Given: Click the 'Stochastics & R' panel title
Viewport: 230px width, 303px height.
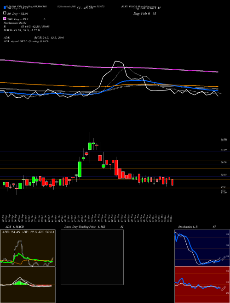Looking at the screenshot, I should pyautogui.click(x=188, y=227).
